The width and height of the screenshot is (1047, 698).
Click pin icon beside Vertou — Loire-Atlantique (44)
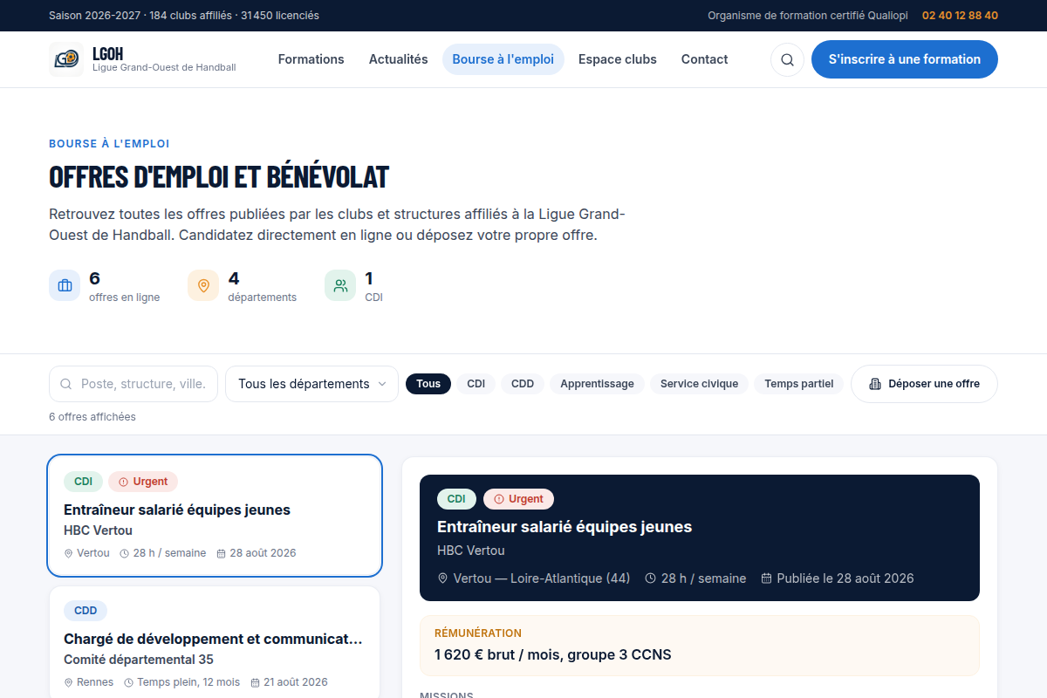click(442, 578)
